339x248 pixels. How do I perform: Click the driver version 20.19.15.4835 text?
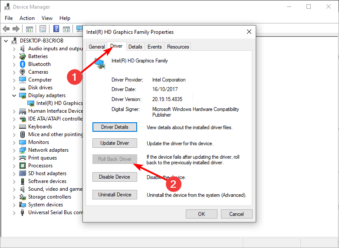coord(168,99)
